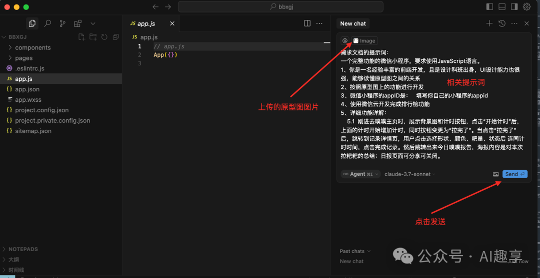Open editor more actions menu
The image size is (540, 278).
point(319,23)
